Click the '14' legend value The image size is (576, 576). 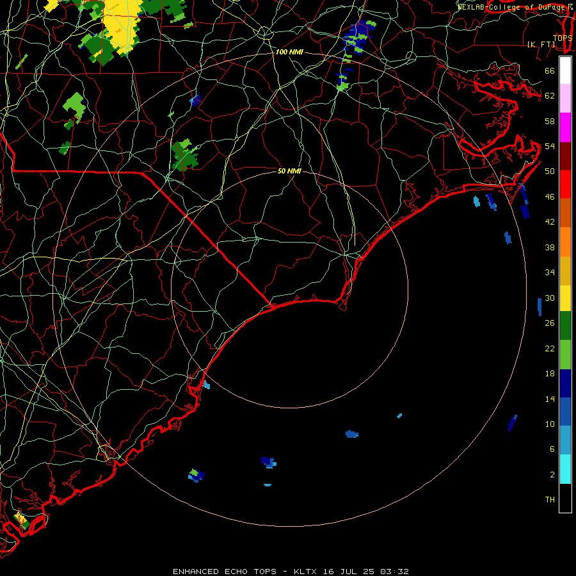tap(550, 399)
